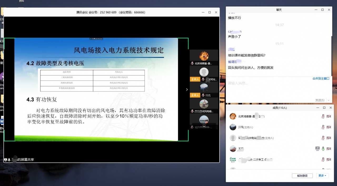Click the muted mic icon on the 二次专工 row

tap(323, 159)
